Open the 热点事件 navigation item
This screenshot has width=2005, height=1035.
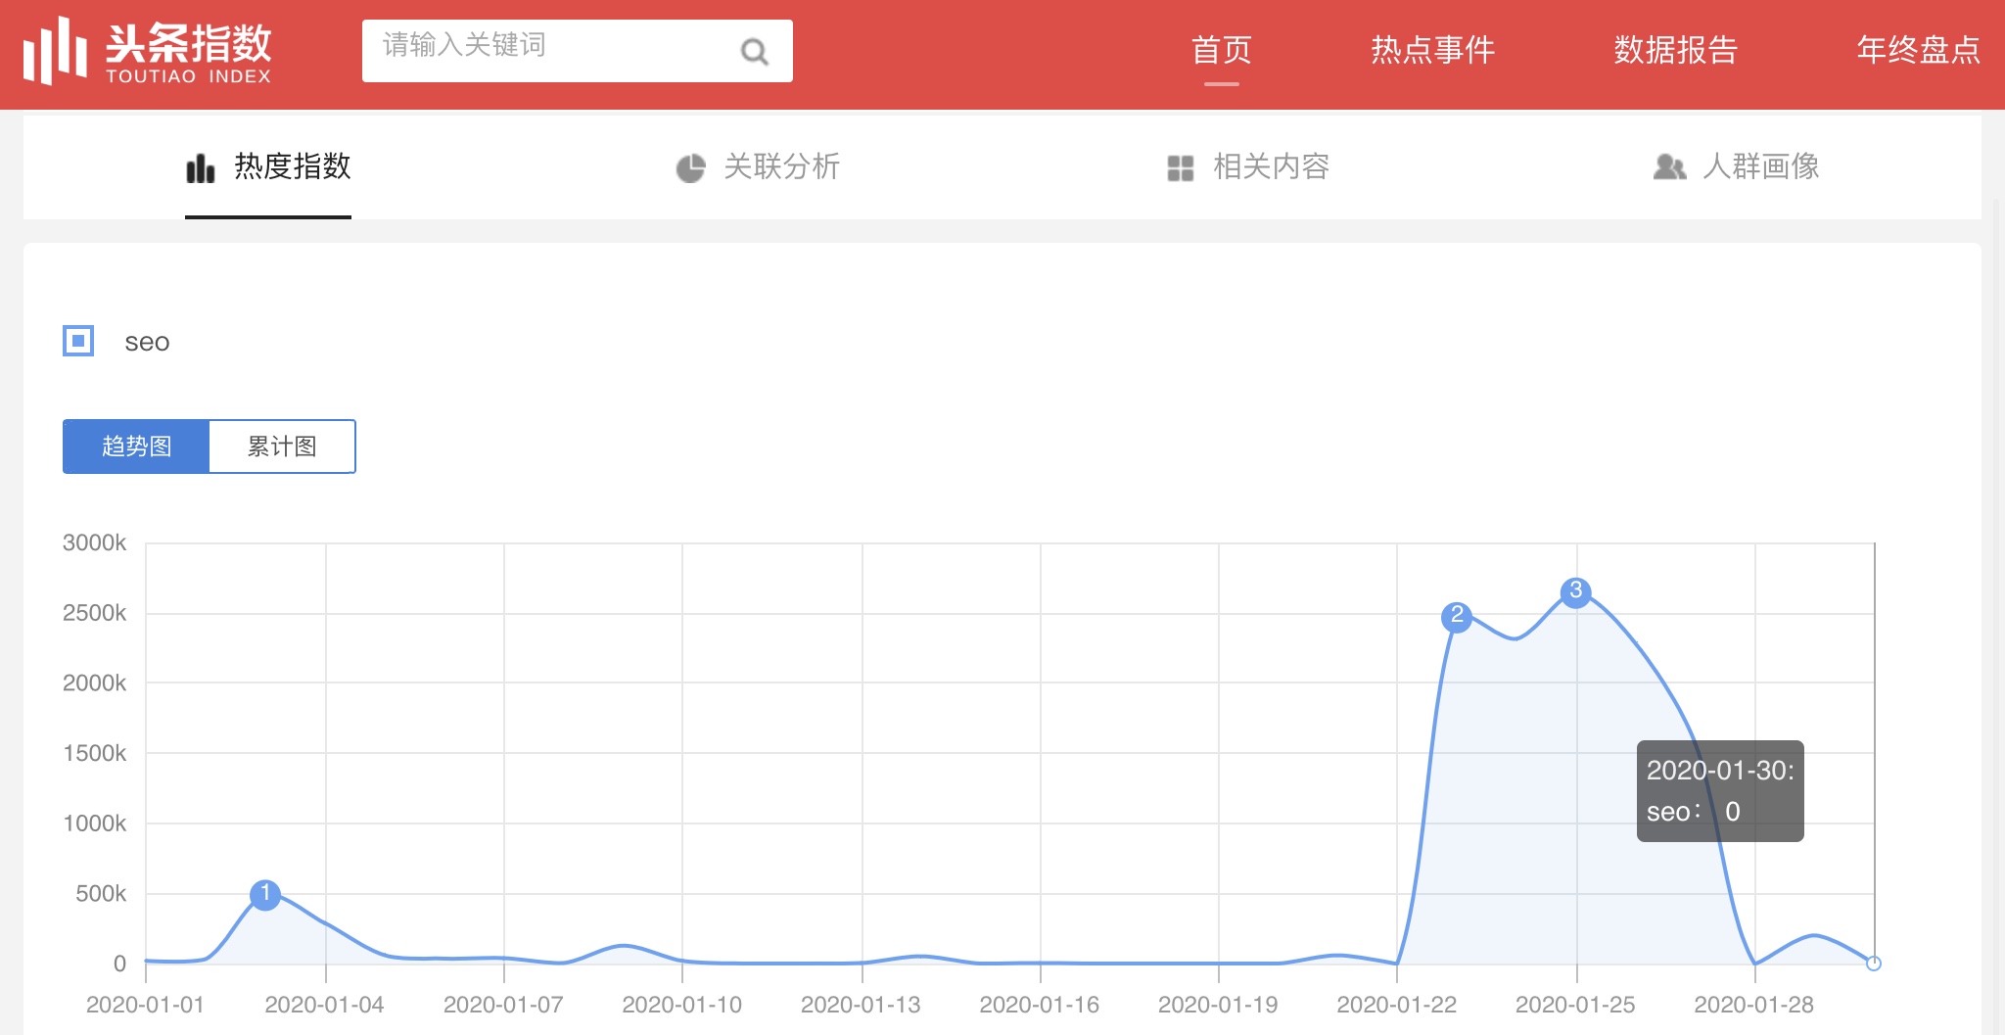1432,50
